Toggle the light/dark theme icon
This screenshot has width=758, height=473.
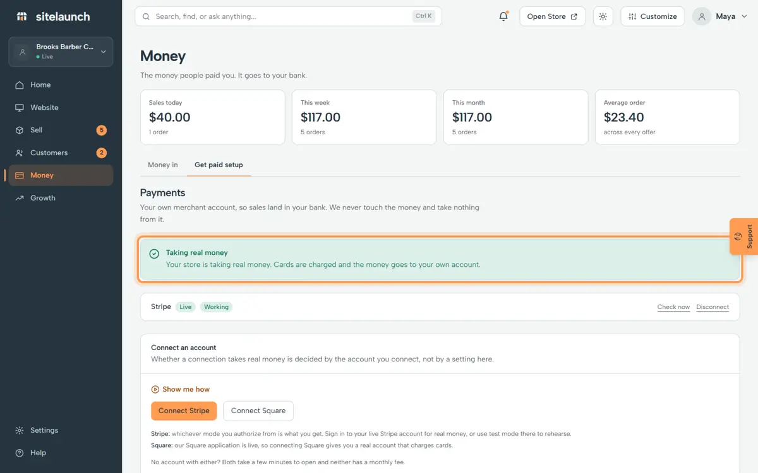click(x=603, y=16)
